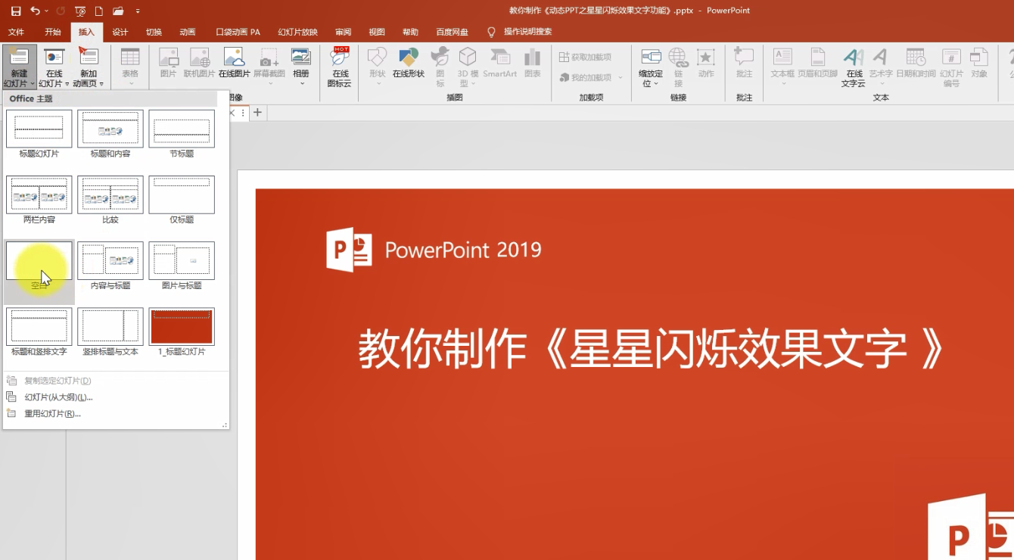Switch to the 审阅 tab
The image size is (1014, 560).
point(344,32)
